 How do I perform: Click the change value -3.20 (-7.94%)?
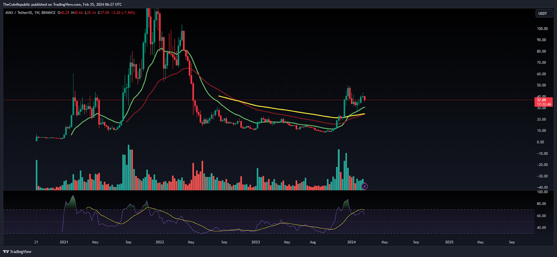point(123,12)
